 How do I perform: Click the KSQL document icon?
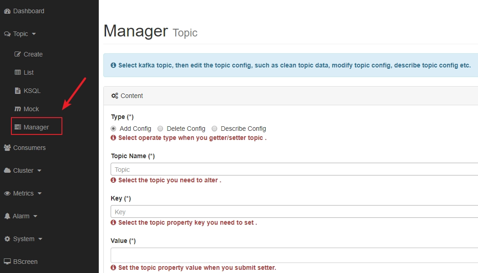pos(18,91)
